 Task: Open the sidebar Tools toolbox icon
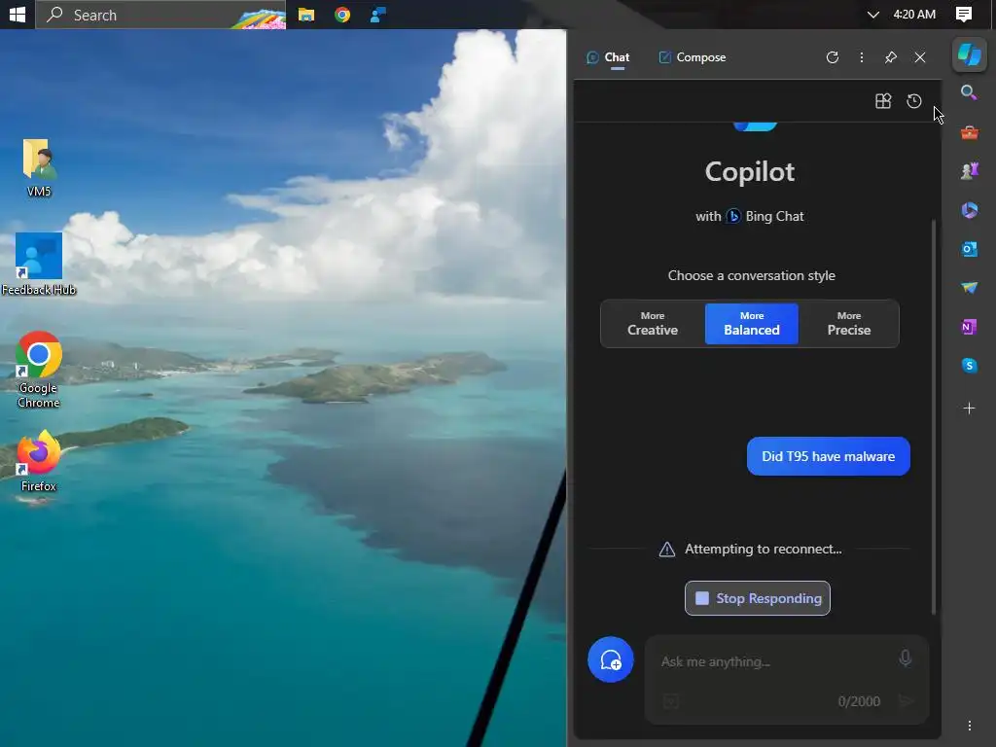point(970,132)
